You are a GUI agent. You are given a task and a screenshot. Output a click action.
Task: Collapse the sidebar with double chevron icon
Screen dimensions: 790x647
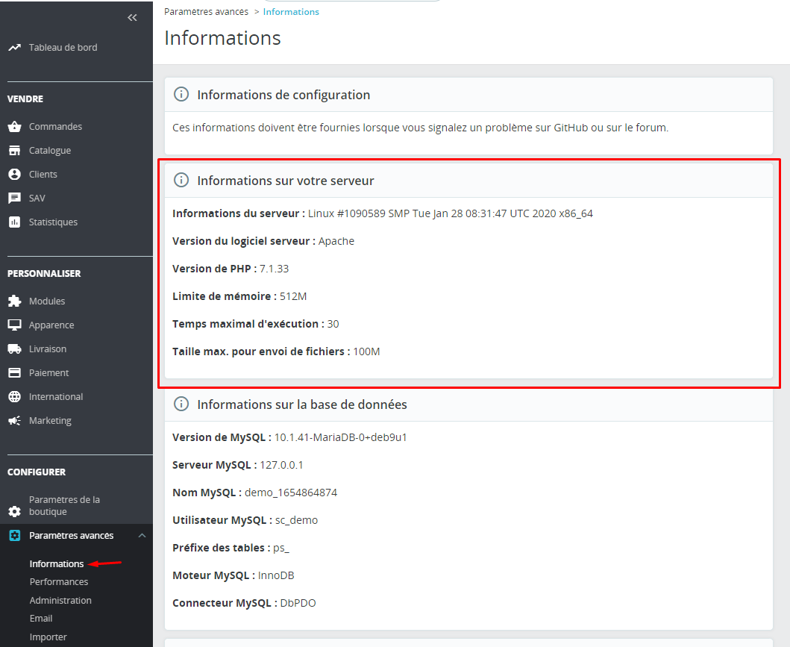[x=132, y=18]
